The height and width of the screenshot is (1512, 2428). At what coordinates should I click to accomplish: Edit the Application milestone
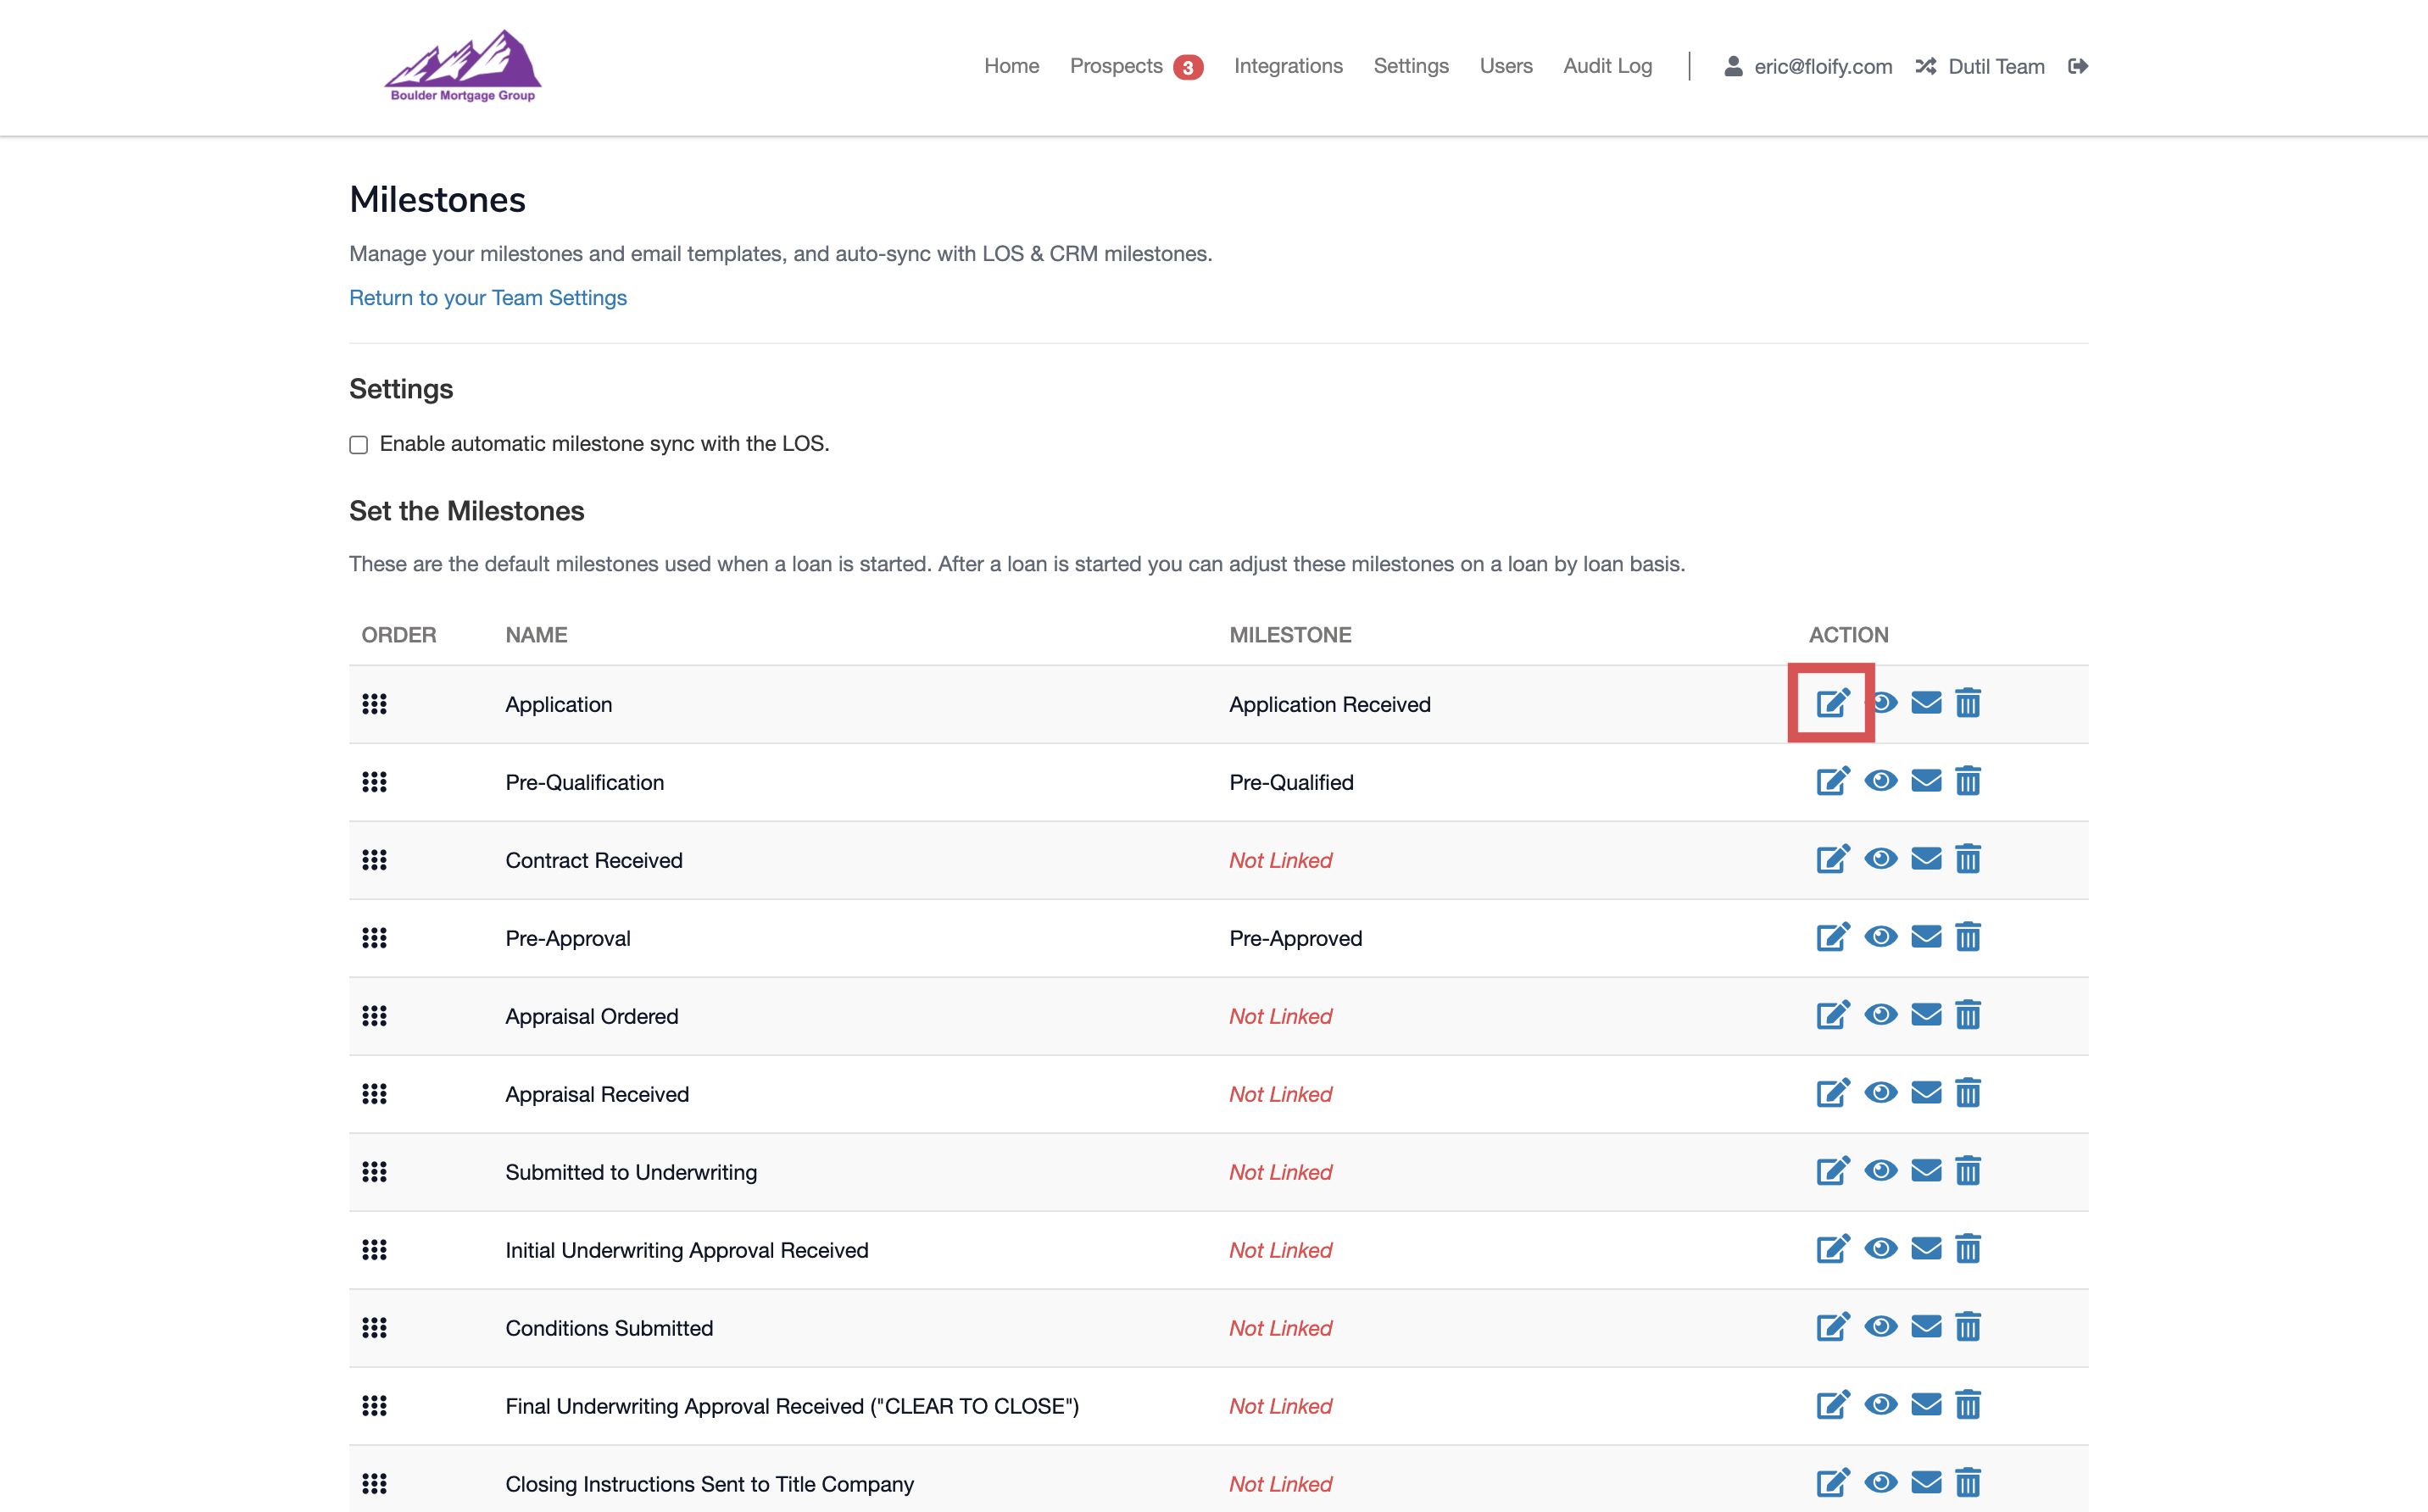click(x=1832, y=703)
